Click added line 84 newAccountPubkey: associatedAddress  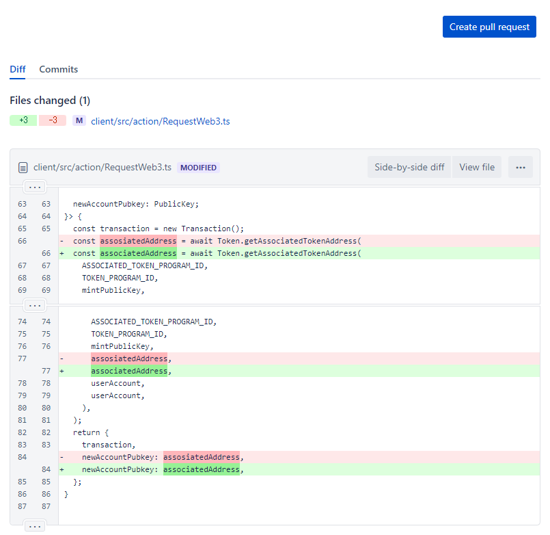(x=299, y=469)
